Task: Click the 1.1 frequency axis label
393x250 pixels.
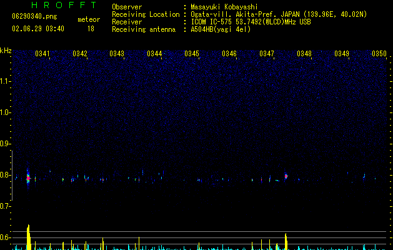Action: [6, 81]
